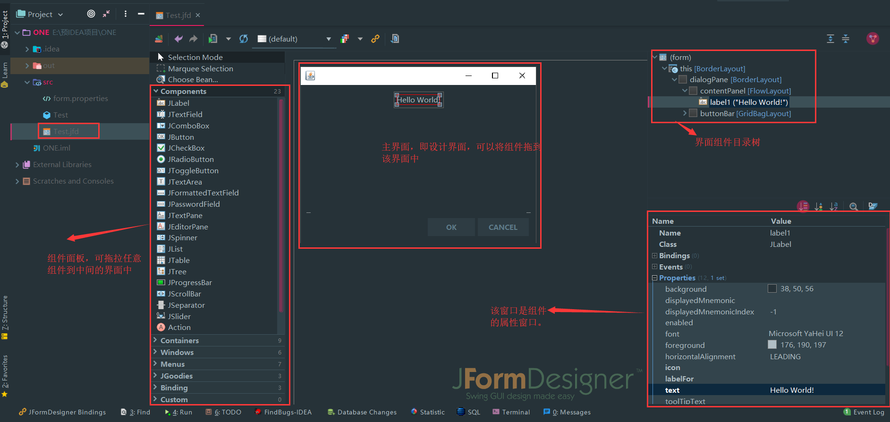Expand External Libraries in project tree
The image size is (890, 422).
(17, 165)
